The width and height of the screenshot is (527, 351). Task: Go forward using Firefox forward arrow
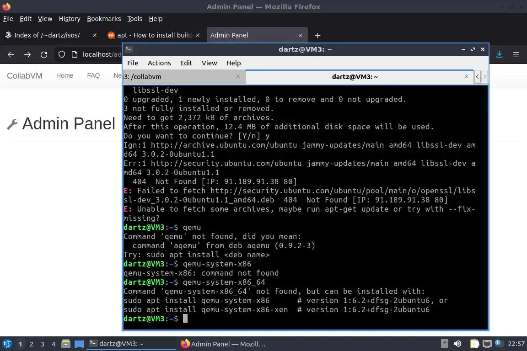27,54
